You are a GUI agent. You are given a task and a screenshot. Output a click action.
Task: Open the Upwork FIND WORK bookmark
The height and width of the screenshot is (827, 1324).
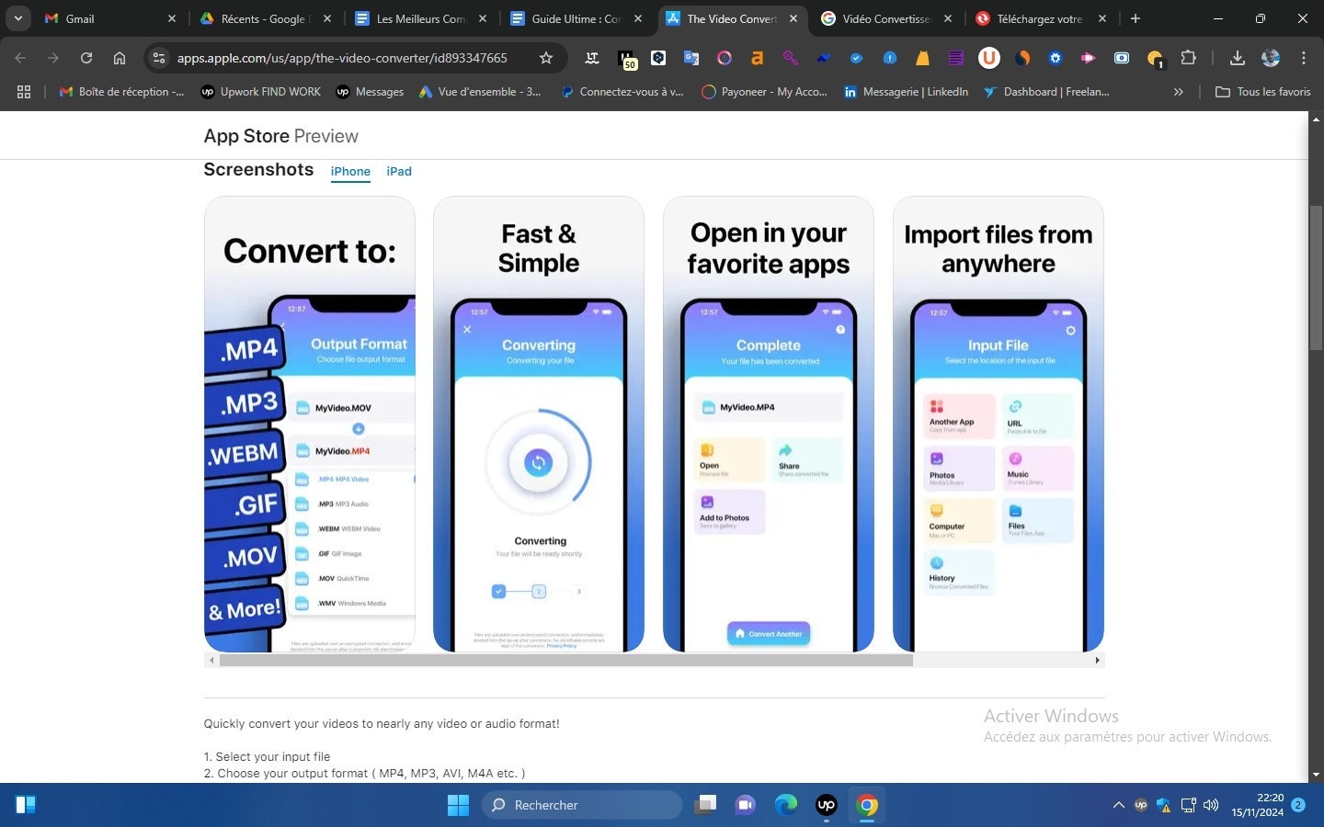click(x=260, y=92)
